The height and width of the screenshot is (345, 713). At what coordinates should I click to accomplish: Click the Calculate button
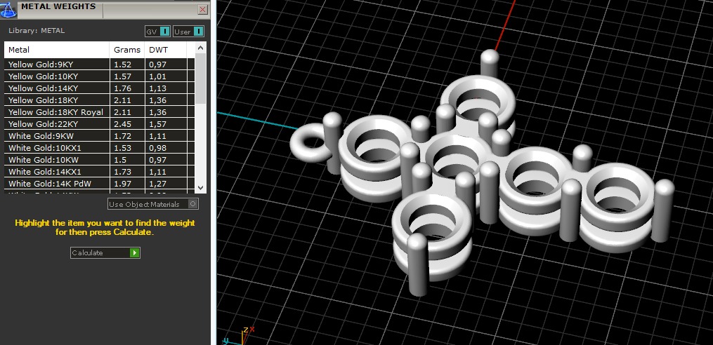105,253
